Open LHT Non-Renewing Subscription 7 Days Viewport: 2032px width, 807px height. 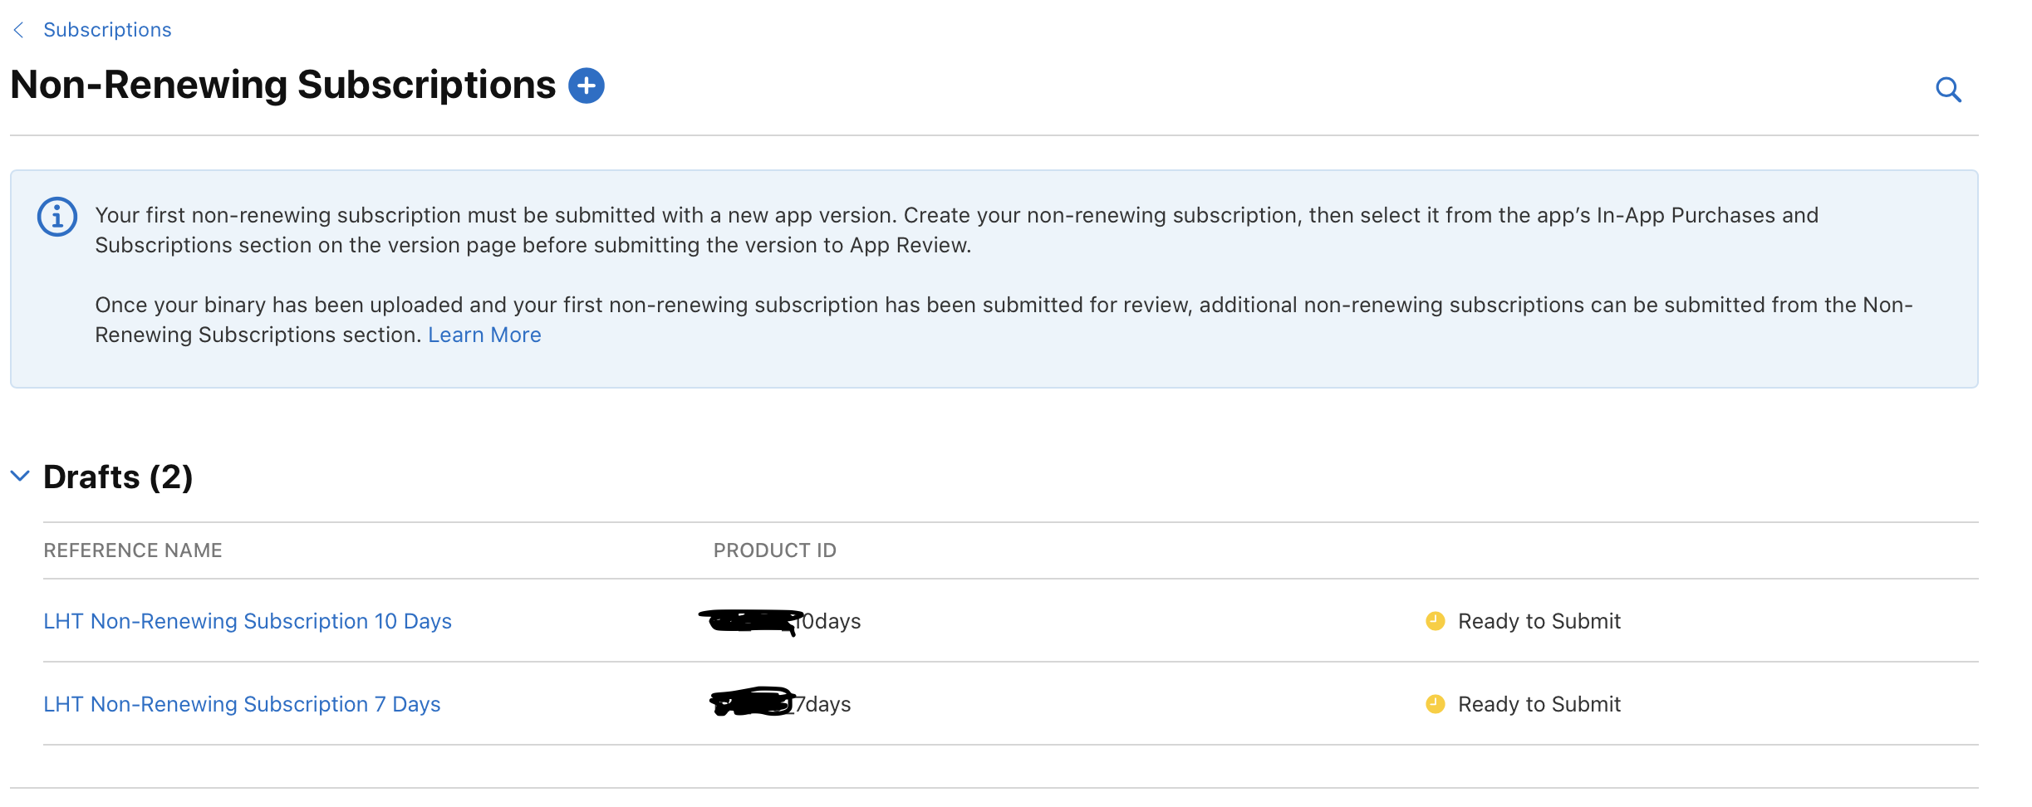pyautogui.click(x=242, y=704)
